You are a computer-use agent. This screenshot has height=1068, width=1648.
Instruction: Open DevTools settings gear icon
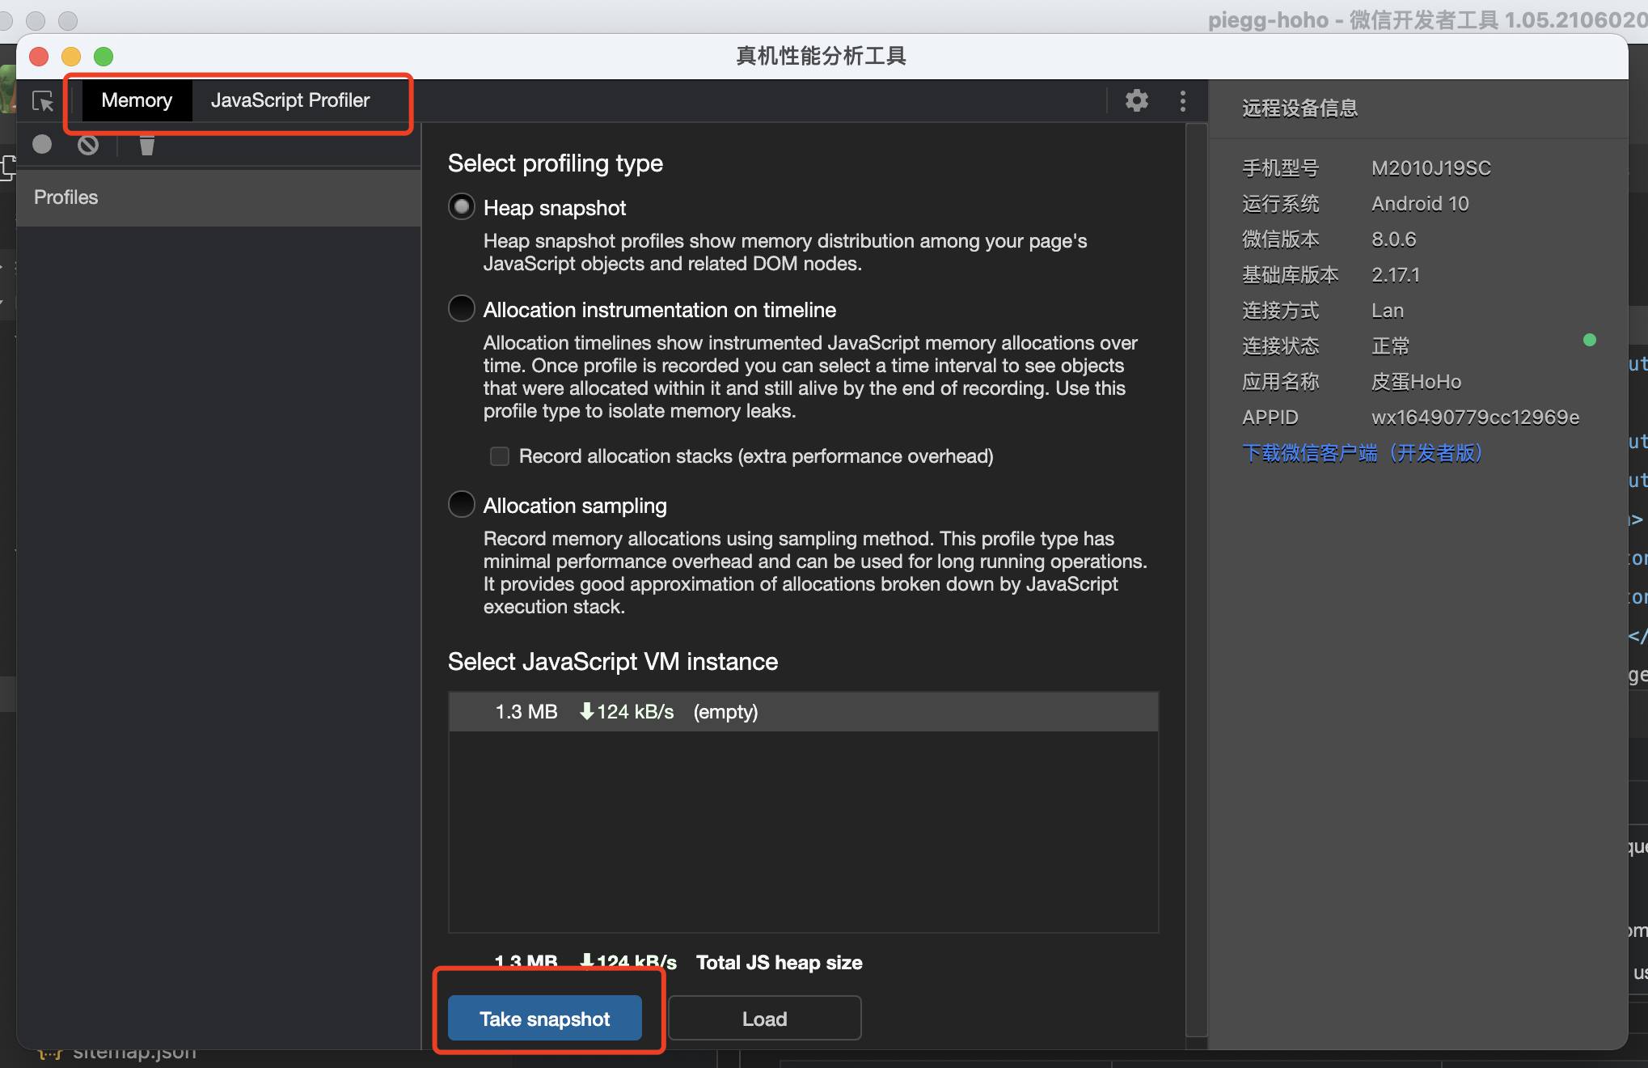[1136, 100]
